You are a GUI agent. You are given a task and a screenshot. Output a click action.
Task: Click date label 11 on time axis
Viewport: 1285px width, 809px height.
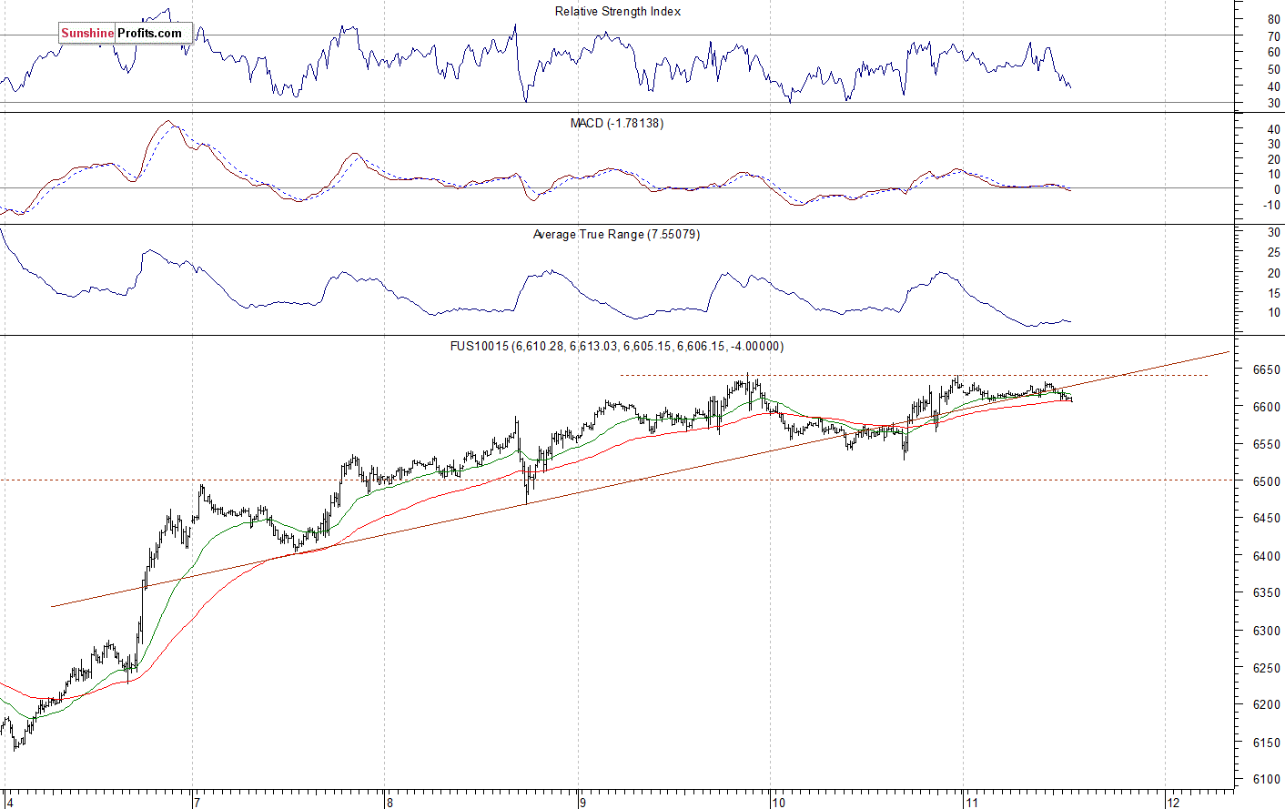(971, 803)
